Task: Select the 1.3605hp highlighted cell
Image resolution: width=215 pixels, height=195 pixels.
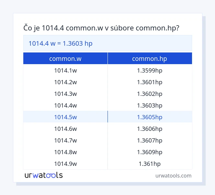Action: (x=150, y=117)
